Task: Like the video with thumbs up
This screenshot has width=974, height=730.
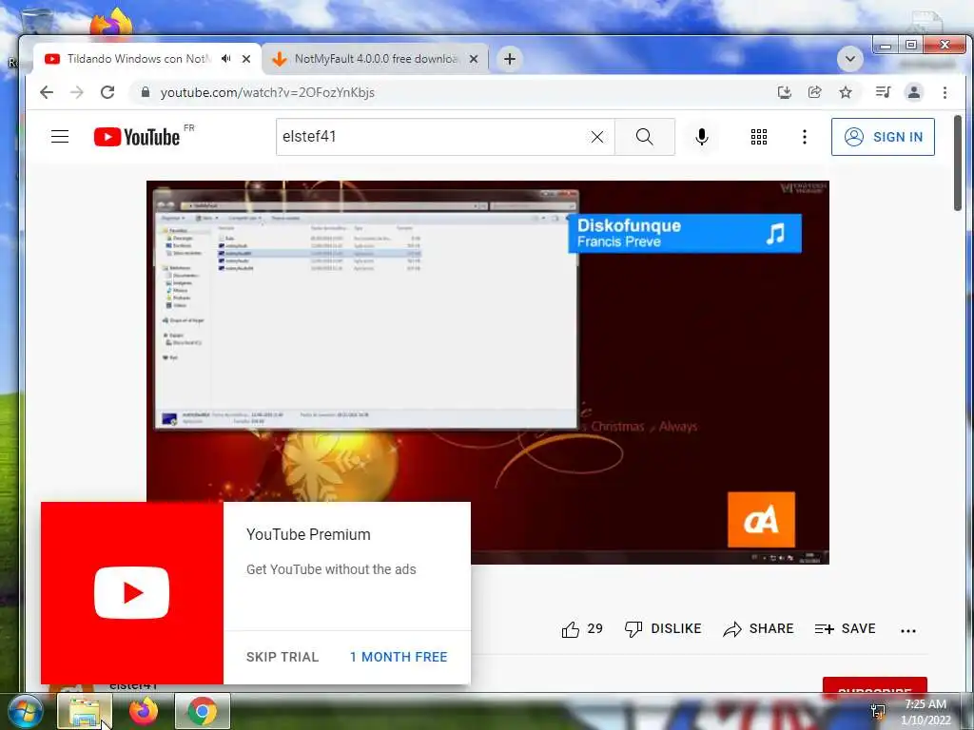Action: click(x=571, y=629)
